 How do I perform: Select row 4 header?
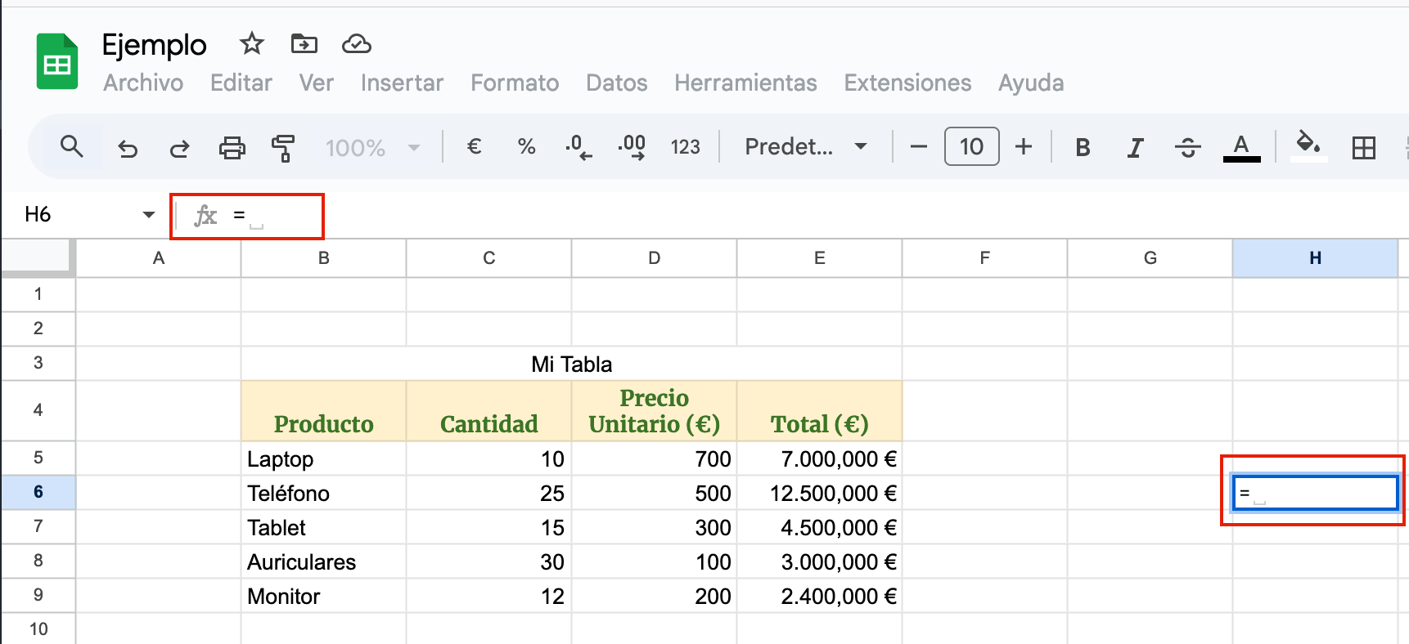(x=38, y=410)
